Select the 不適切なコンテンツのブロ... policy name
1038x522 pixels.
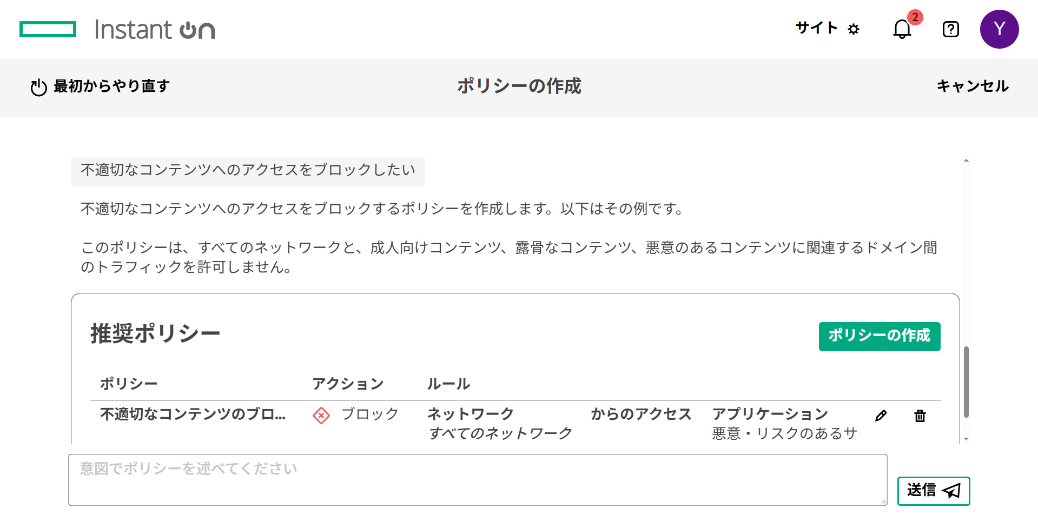tap(193, 414)
